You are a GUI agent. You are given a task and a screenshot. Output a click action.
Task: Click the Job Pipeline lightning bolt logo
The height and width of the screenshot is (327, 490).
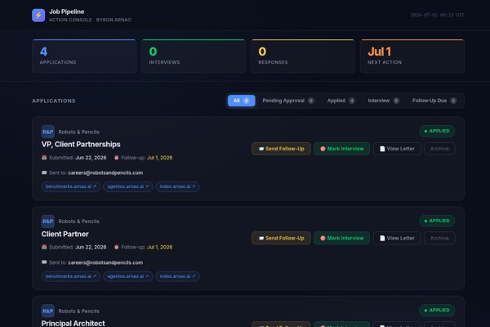[x=38, y=16]
